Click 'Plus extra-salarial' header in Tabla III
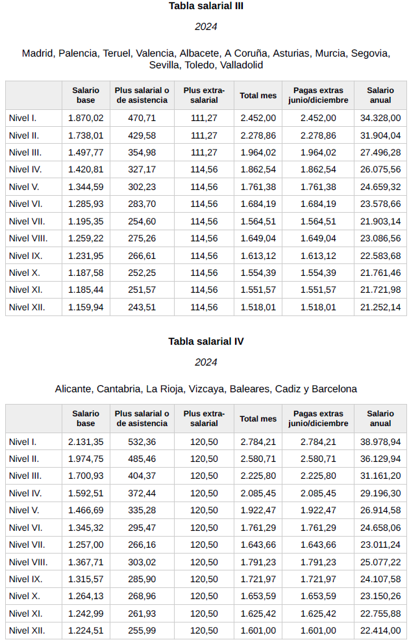The image size is (409, 642). 204,96
